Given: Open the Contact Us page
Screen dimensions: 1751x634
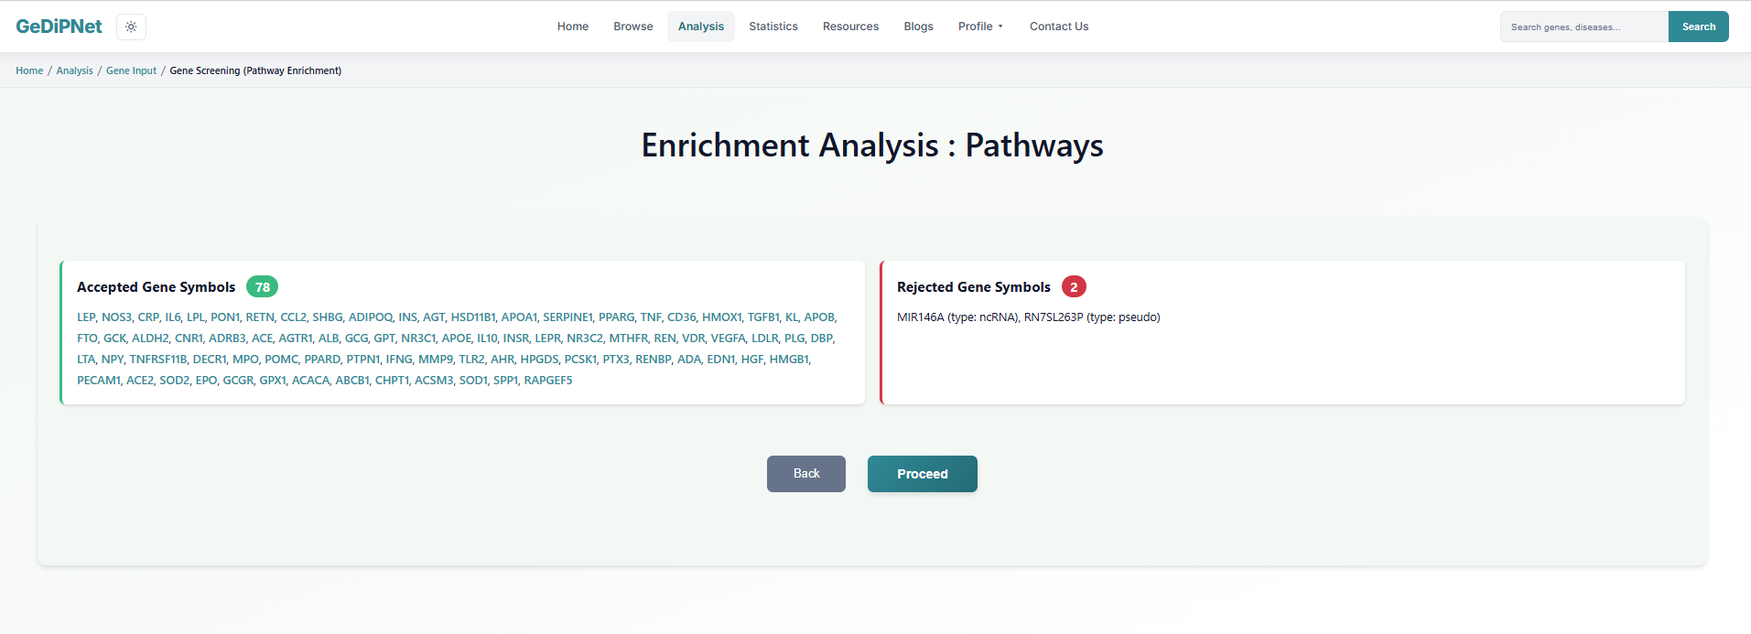Looking at the screenshot, I should pyautogui.click(x=1059, y=27).
